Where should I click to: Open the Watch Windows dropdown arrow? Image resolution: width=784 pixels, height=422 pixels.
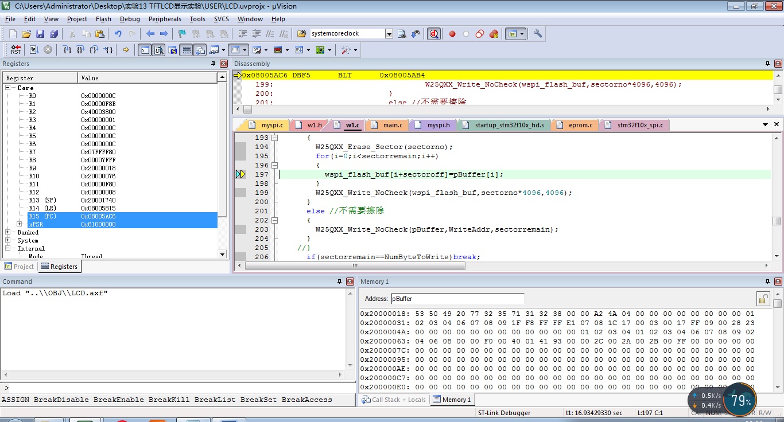(223, 50)
